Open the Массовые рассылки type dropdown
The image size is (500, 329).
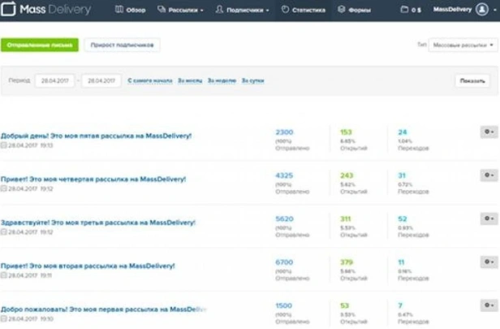463,45
